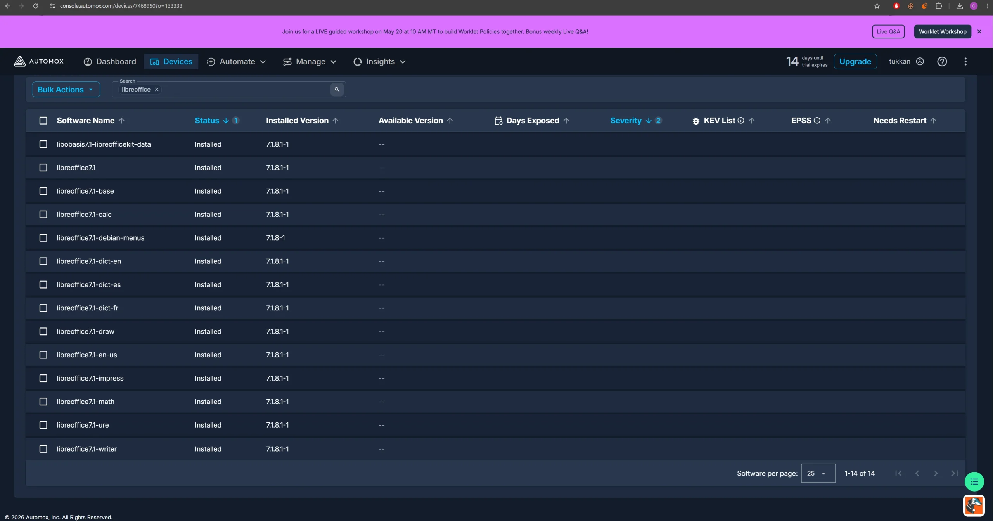Check the libobasis7.1-libreofficekit-data row checkbox
The height and width of the screenshot is (521, 993).
point(43,144)
